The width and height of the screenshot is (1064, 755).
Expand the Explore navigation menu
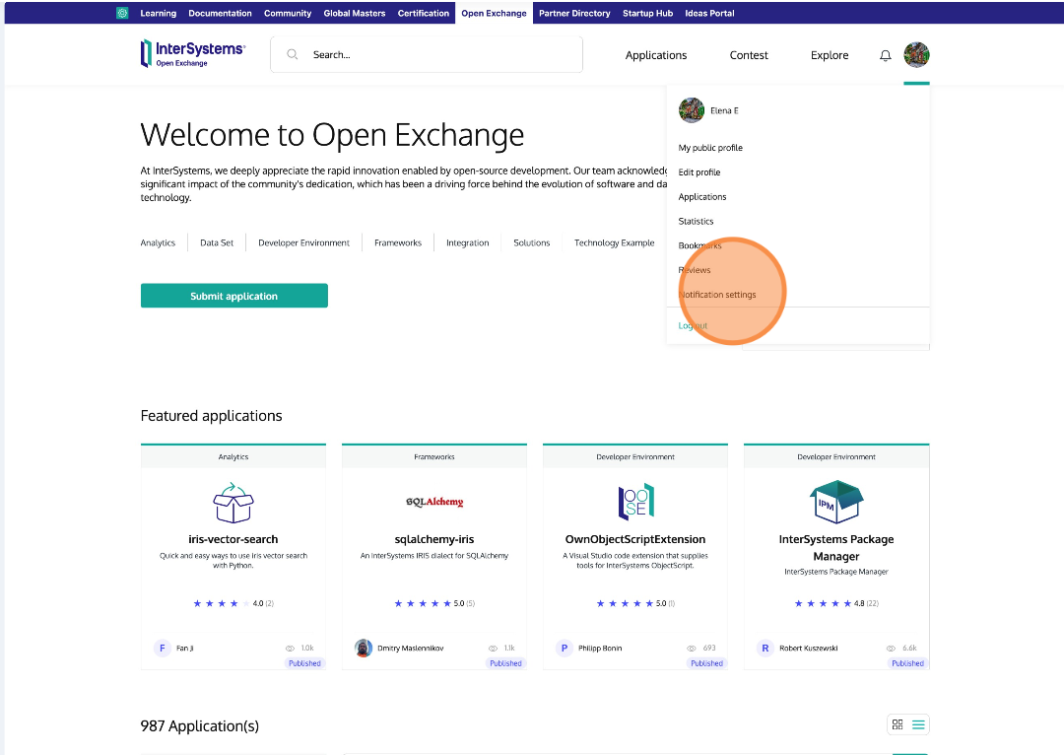[x=830, y=55]
